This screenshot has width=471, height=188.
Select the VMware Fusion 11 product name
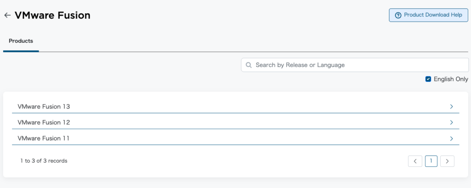44,138
